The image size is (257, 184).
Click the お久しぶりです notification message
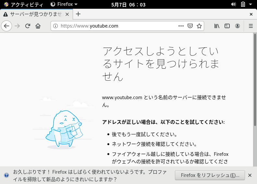pos(90,176)
